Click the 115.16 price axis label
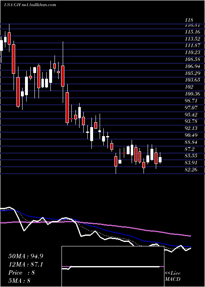This screenshot has height=287, width=205. click(193, 32)
